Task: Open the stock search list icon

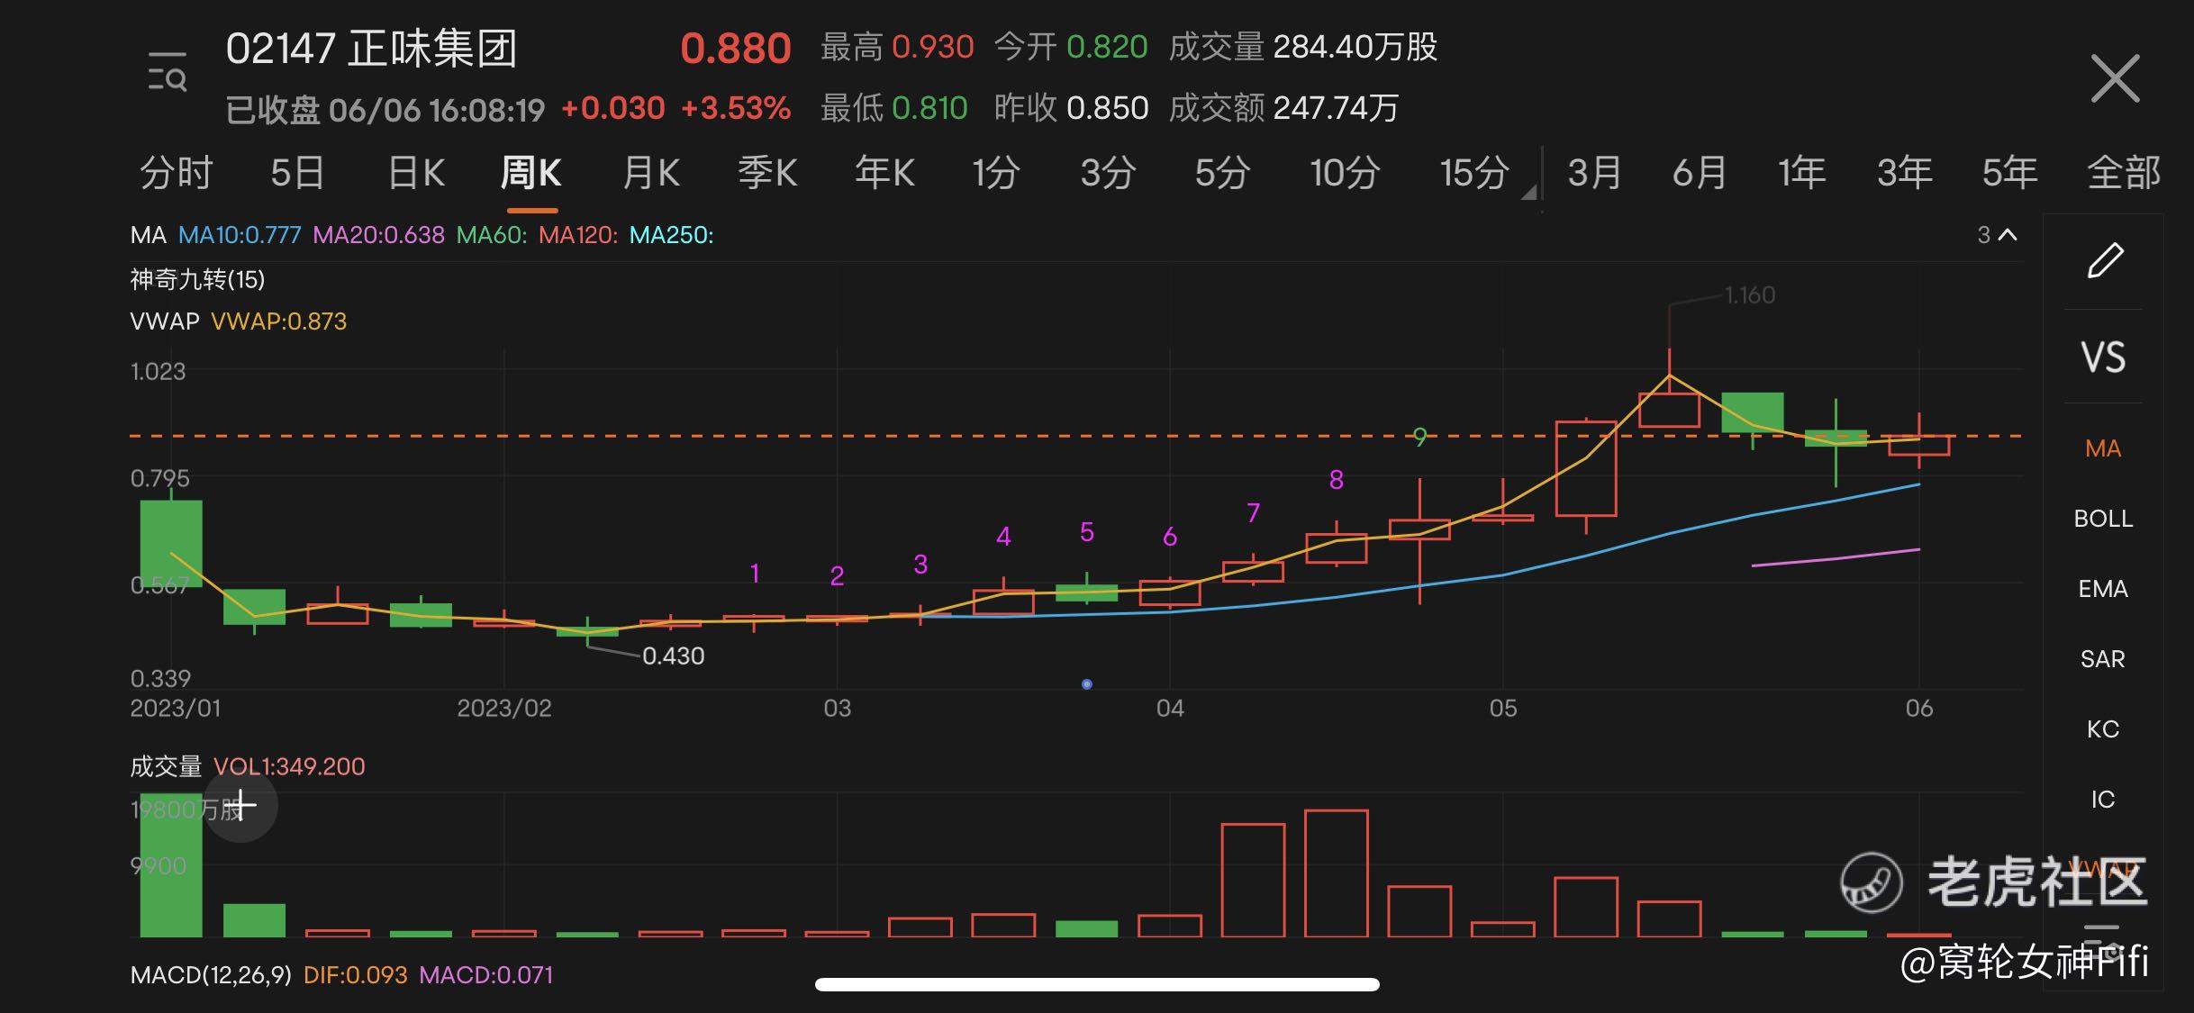Action: 168,73
